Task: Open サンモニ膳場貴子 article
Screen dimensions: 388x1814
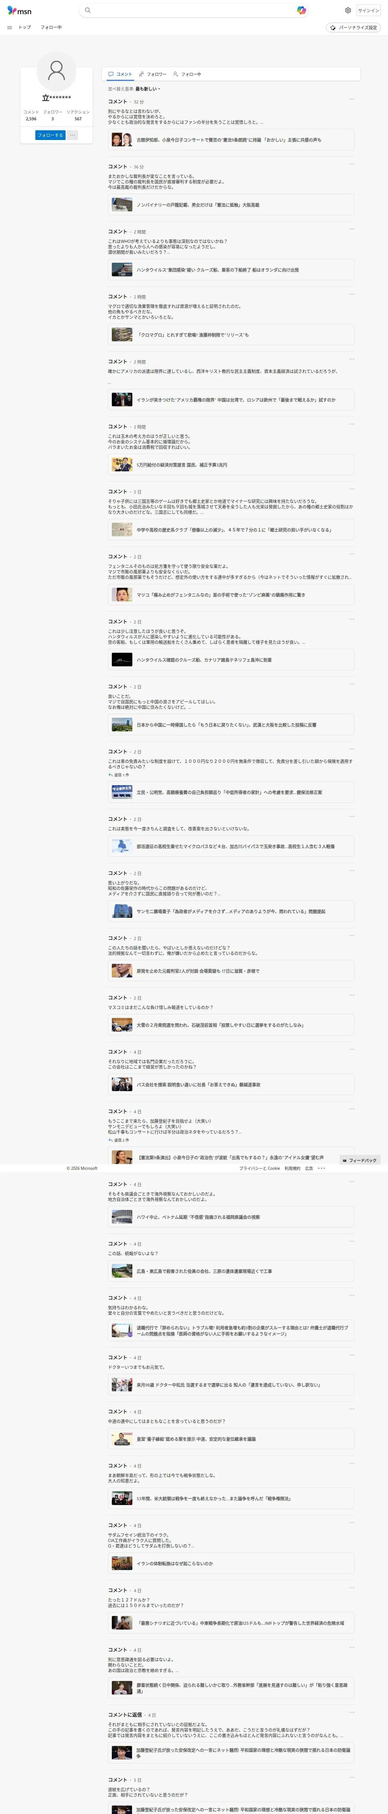Action: [x=231, y=912]
